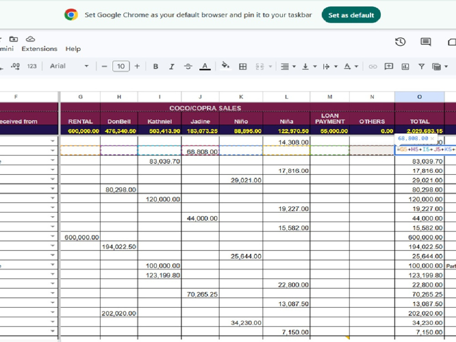
Task: Click the 14,308.00 cell in Niña column
Action: [286, 142]
